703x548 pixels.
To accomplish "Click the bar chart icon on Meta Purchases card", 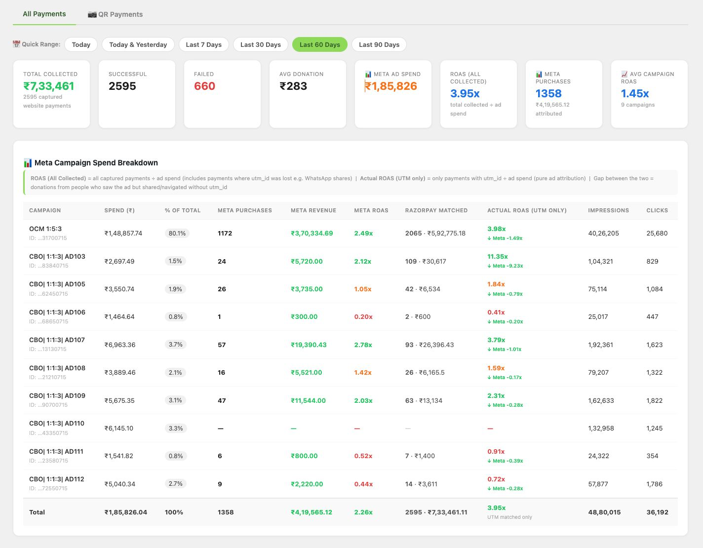I will pos(539,74).
